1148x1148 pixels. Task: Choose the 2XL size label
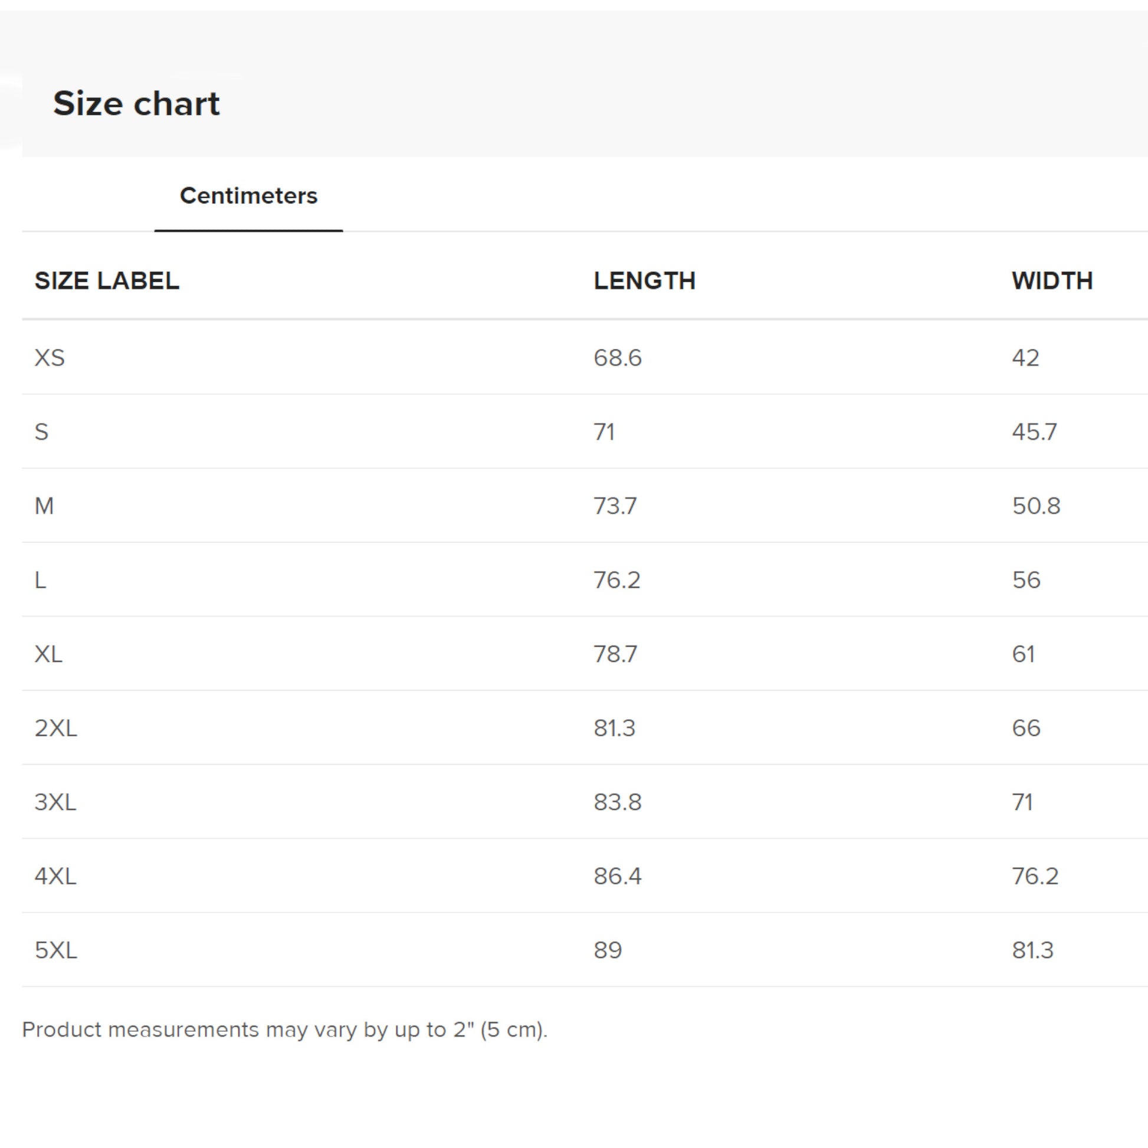coord(56,728)
